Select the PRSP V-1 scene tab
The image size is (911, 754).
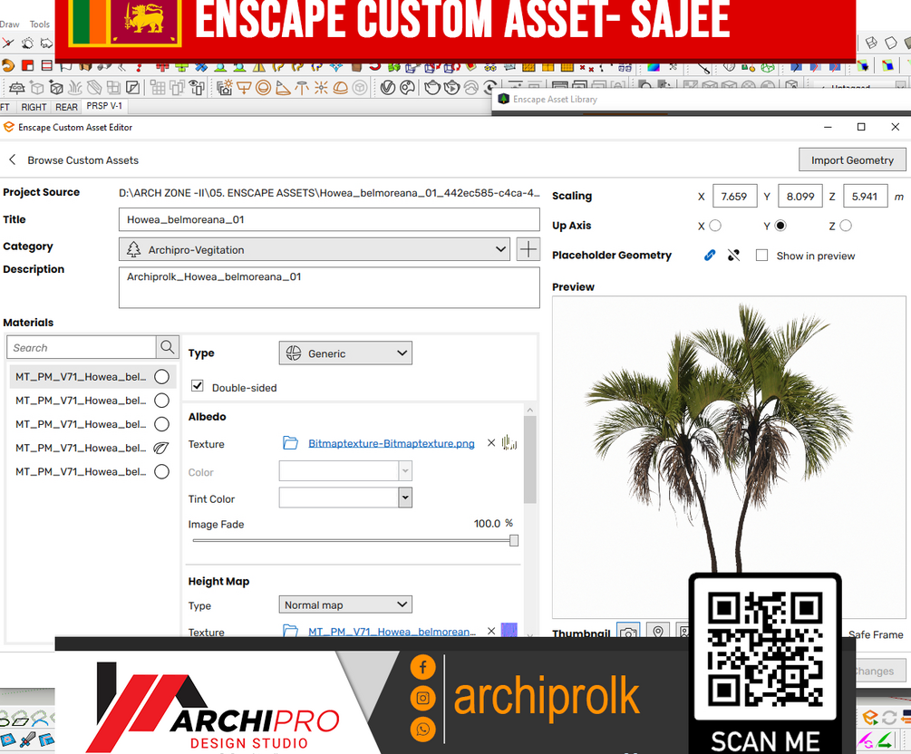(104, 106)
